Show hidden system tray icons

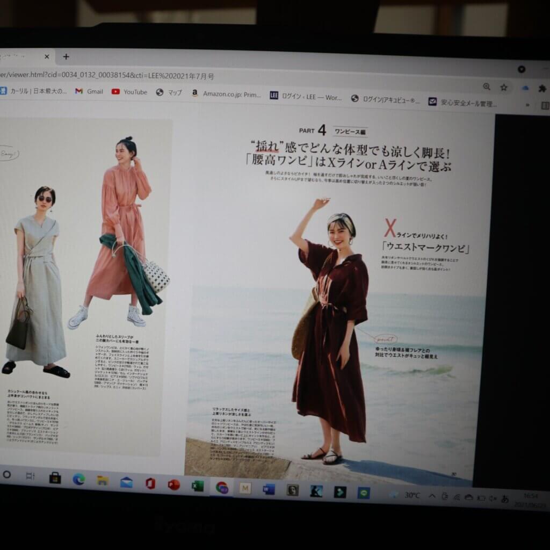432,496
